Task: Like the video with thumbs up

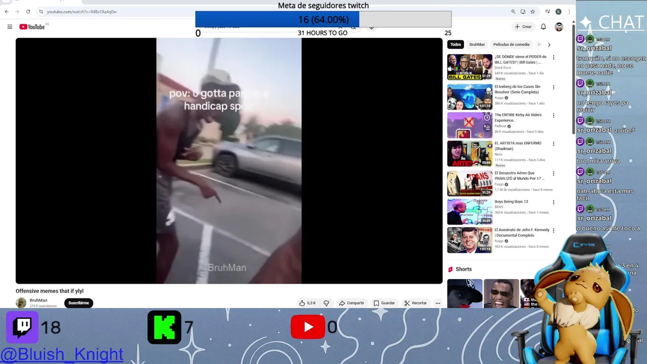Action: pyautogui.click(x=302, y=303)
